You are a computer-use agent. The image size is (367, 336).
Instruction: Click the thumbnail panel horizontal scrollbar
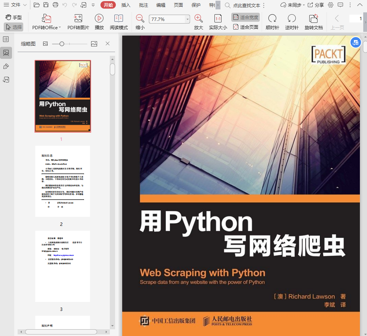point(61,332)
